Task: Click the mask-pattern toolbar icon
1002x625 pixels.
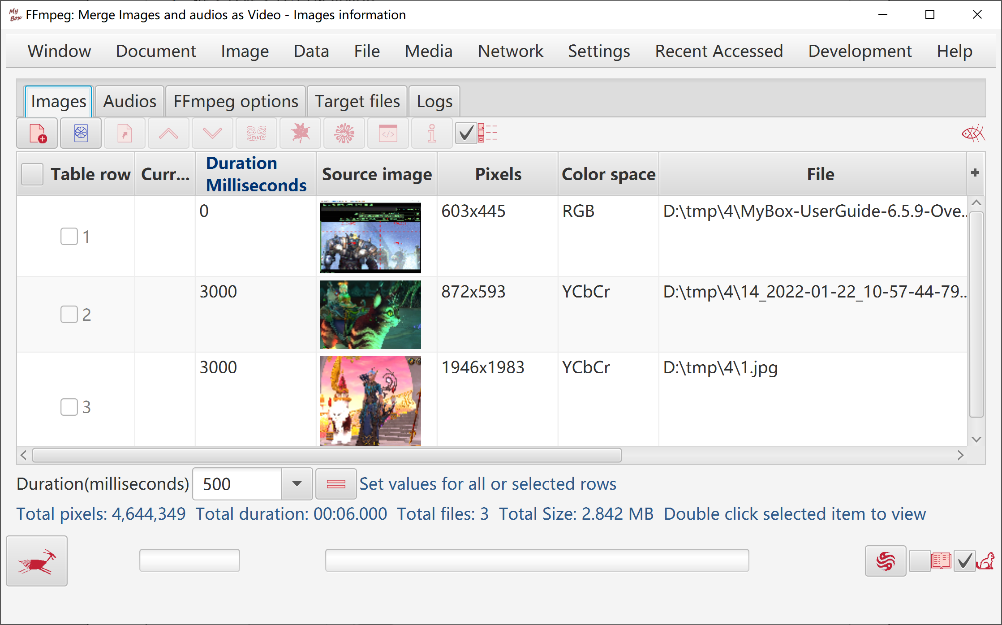Action: click(257, 134)
